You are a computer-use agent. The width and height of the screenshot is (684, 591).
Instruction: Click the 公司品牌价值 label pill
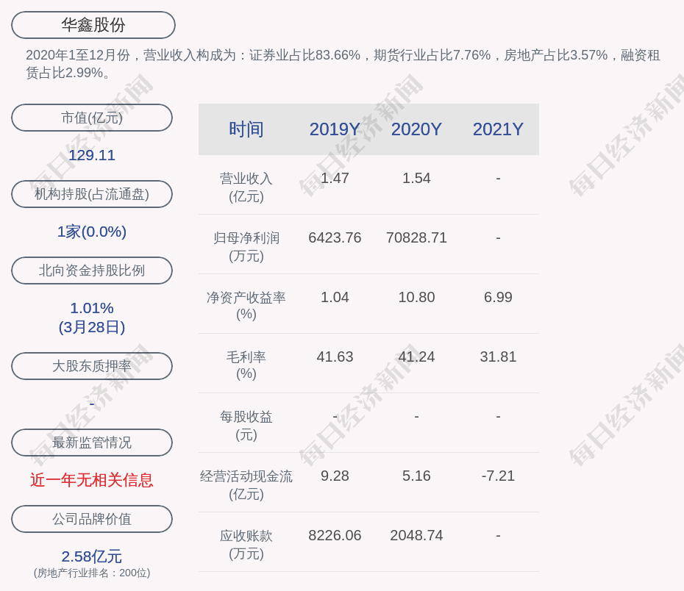pyautogui.click(x=92, y=519)
